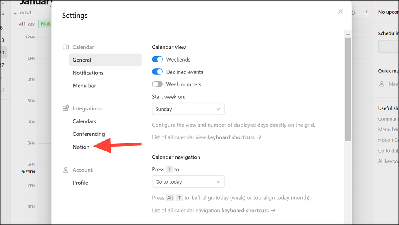Click arrow after calendar view keyboard shortcuts
Screen dimensions: 399x225
[x=259, y=137]
